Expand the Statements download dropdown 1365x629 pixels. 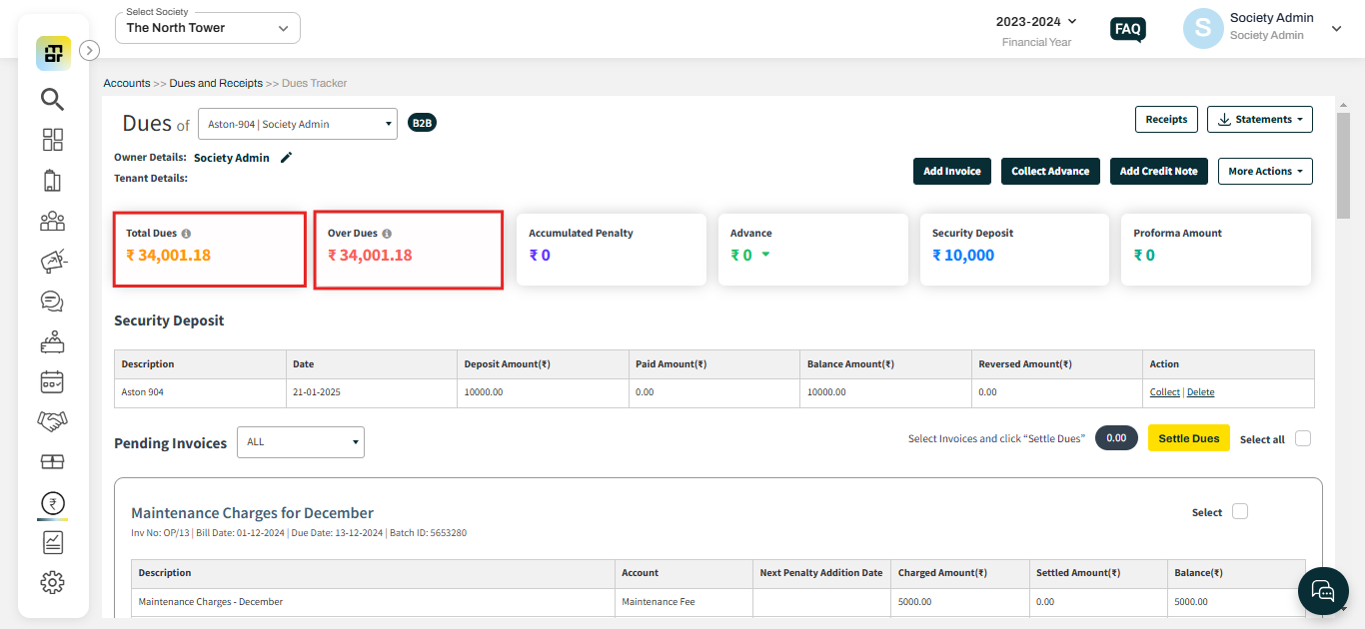coord(1259,119)
